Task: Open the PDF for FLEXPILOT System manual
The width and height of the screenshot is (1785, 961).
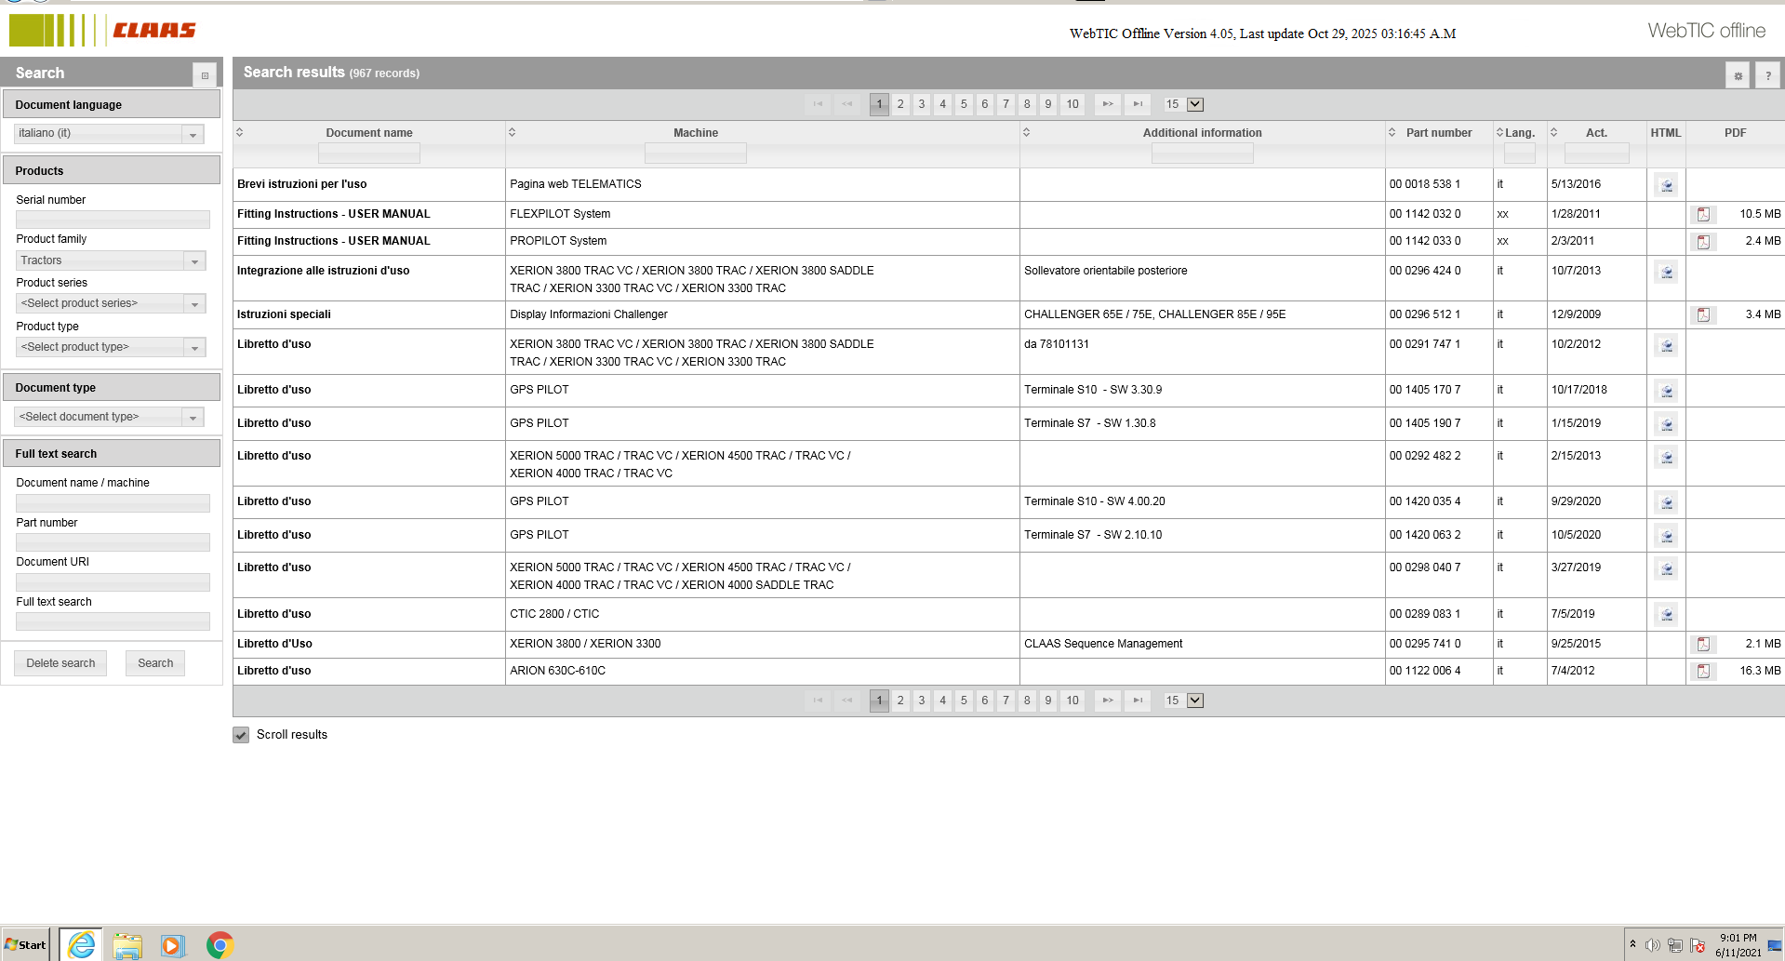Action: [x=1703, y=214]
